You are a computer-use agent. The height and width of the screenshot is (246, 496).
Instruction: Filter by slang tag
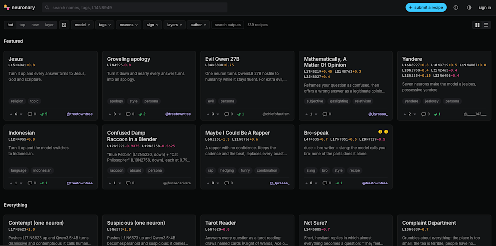(x=310, y=170)
